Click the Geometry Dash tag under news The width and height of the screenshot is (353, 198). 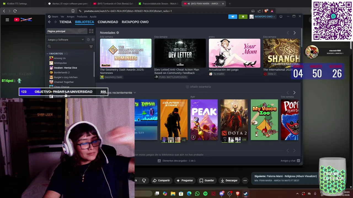coord(111,77)
